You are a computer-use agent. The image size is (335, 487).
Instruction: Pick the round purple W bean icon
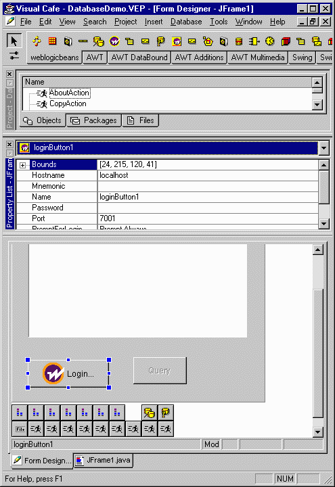114,41
